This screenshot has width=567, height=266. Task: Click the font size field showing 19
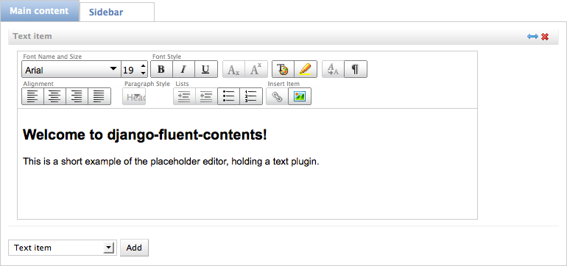point(130,69)
